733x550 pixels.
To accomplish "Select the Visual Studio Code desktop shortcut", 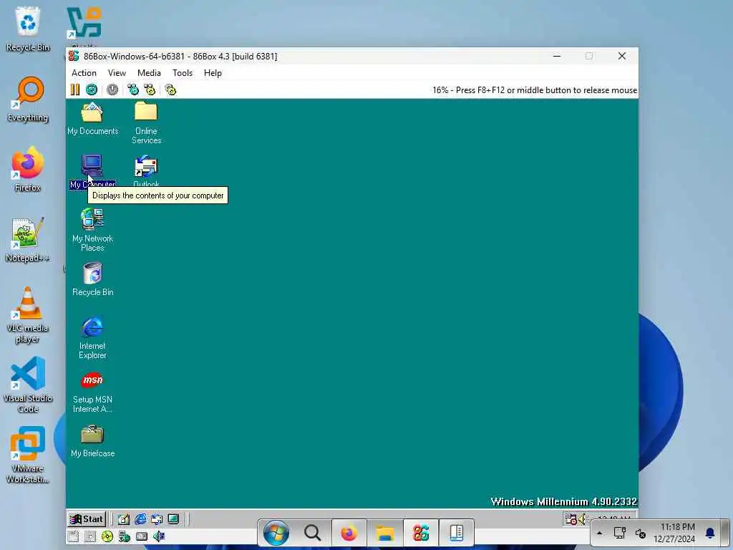I will click(x=28, y=385).
